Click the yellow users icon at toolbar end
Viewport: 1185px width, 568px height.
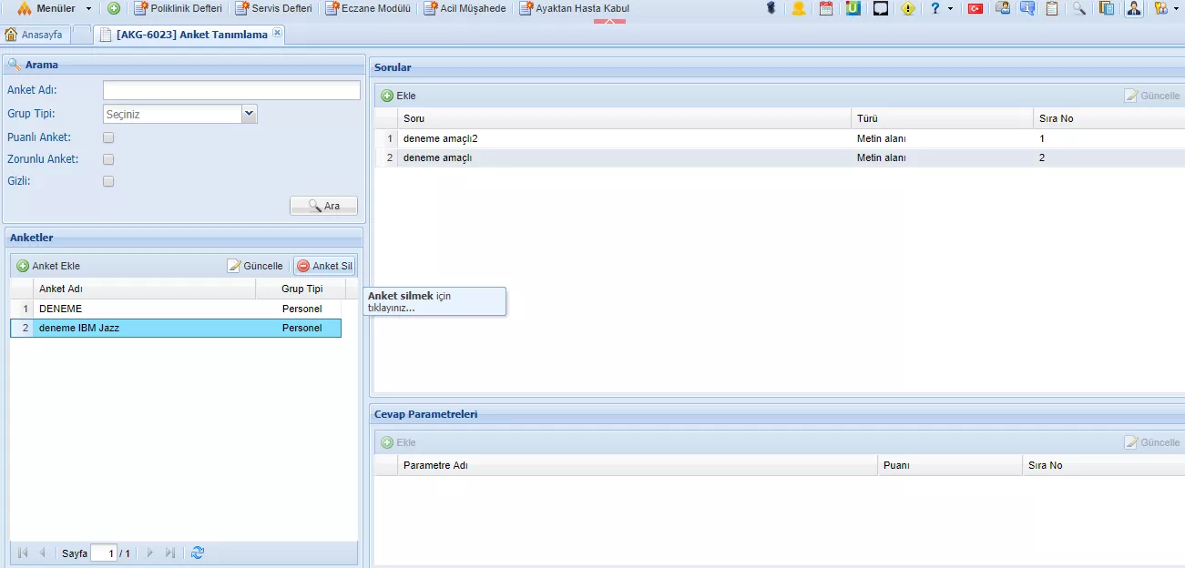coord(1159,8)
